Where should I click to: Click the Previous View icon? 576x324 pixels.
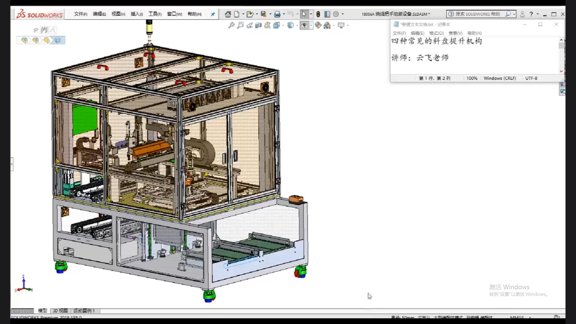pyautogui.click(x=249, y=25)
